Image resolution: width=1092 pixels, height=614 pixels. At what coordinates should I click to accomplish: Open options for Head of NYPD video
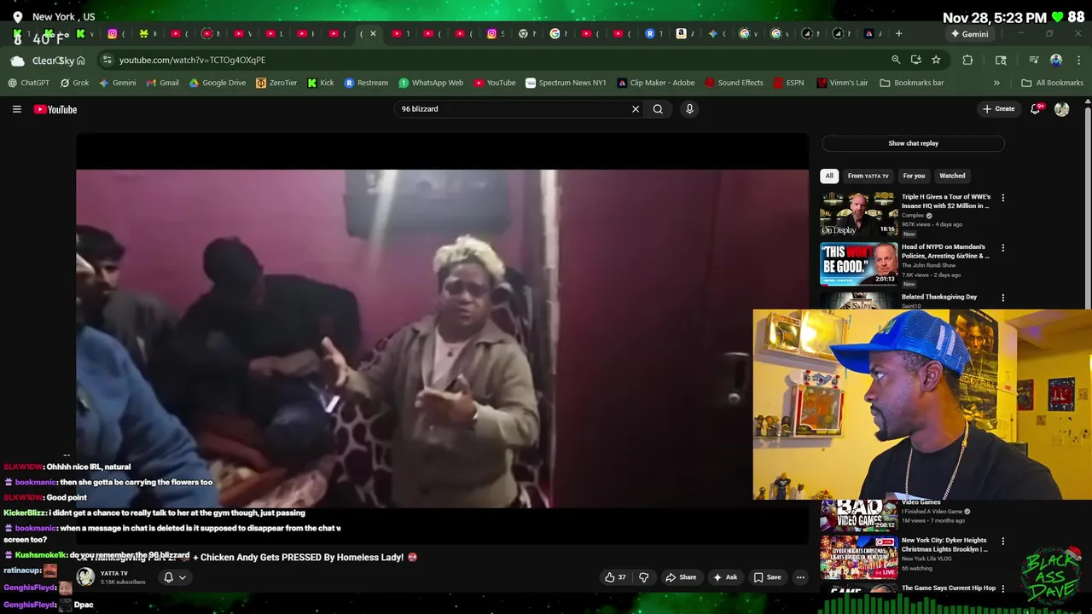tap(1003, 248)
